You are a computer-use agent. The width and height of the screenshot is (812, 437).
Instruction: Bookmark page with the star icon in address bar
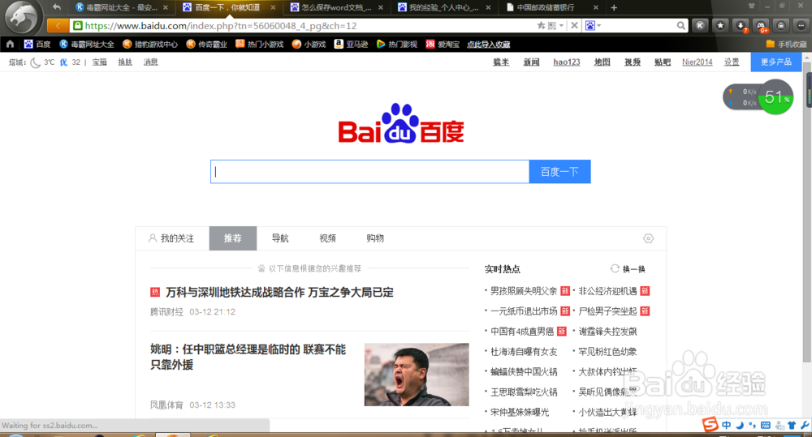click(x=541, y=25)
